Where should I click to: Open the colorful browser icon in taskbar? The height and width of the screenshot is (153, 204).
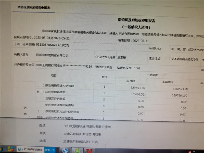pyautogui.click(x=10, y=149)
